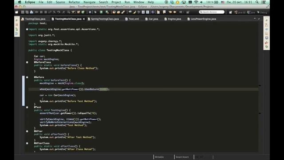Switch to the Java perspective
Image resolution: width=284 pixels, height=160 pixels.
(x=251, y=12)
